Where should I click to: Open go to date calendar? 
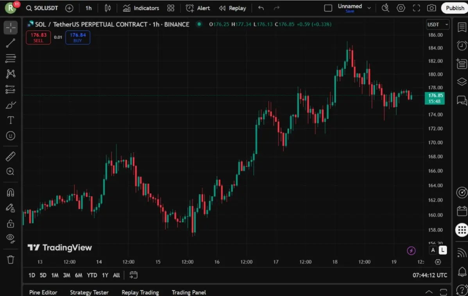point(134,275)
